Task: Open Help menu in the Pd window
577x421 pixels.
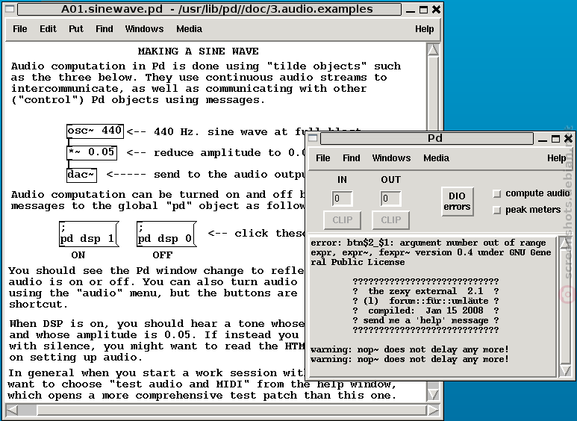Action: click(556, 158)
